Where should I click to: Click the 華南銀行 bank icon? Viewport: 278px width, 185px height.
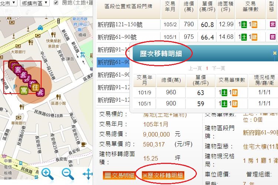click(x=19, y=118)
